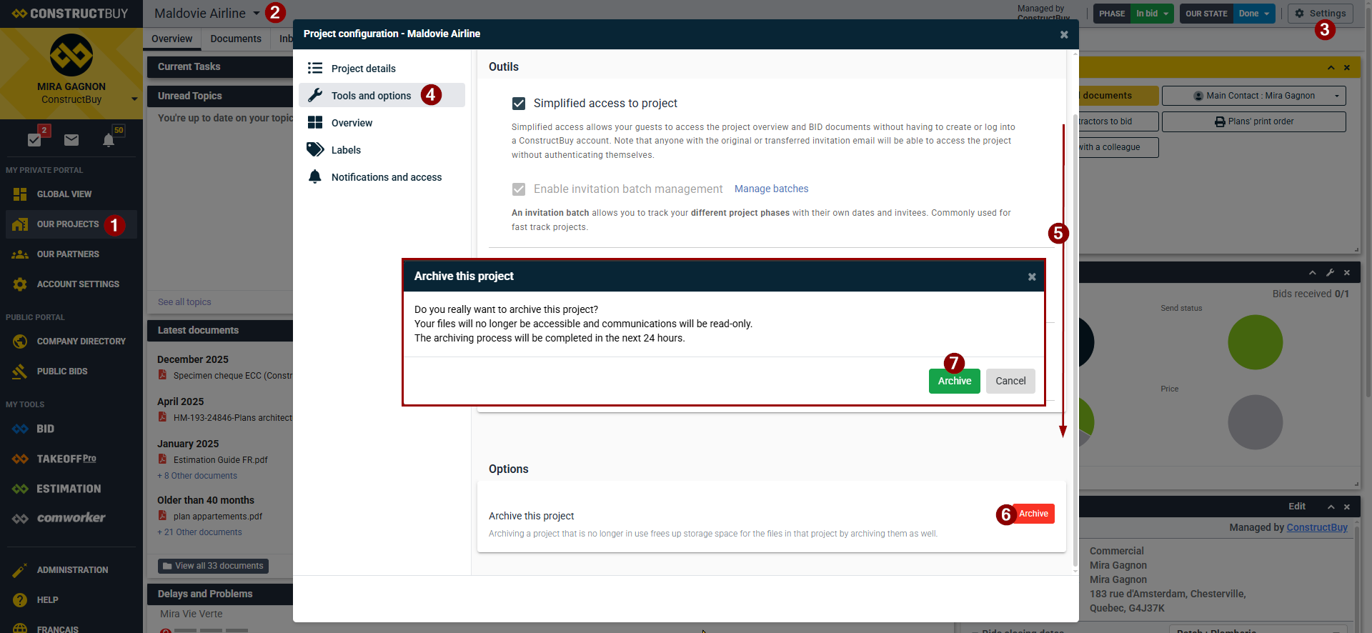Collapse the panel with the Edit header
This screenshot has width=1372, height=633.
point(1331,507)
